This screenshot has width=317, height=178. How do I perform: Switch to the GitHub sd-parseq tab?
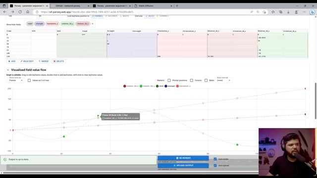point(70,6)
